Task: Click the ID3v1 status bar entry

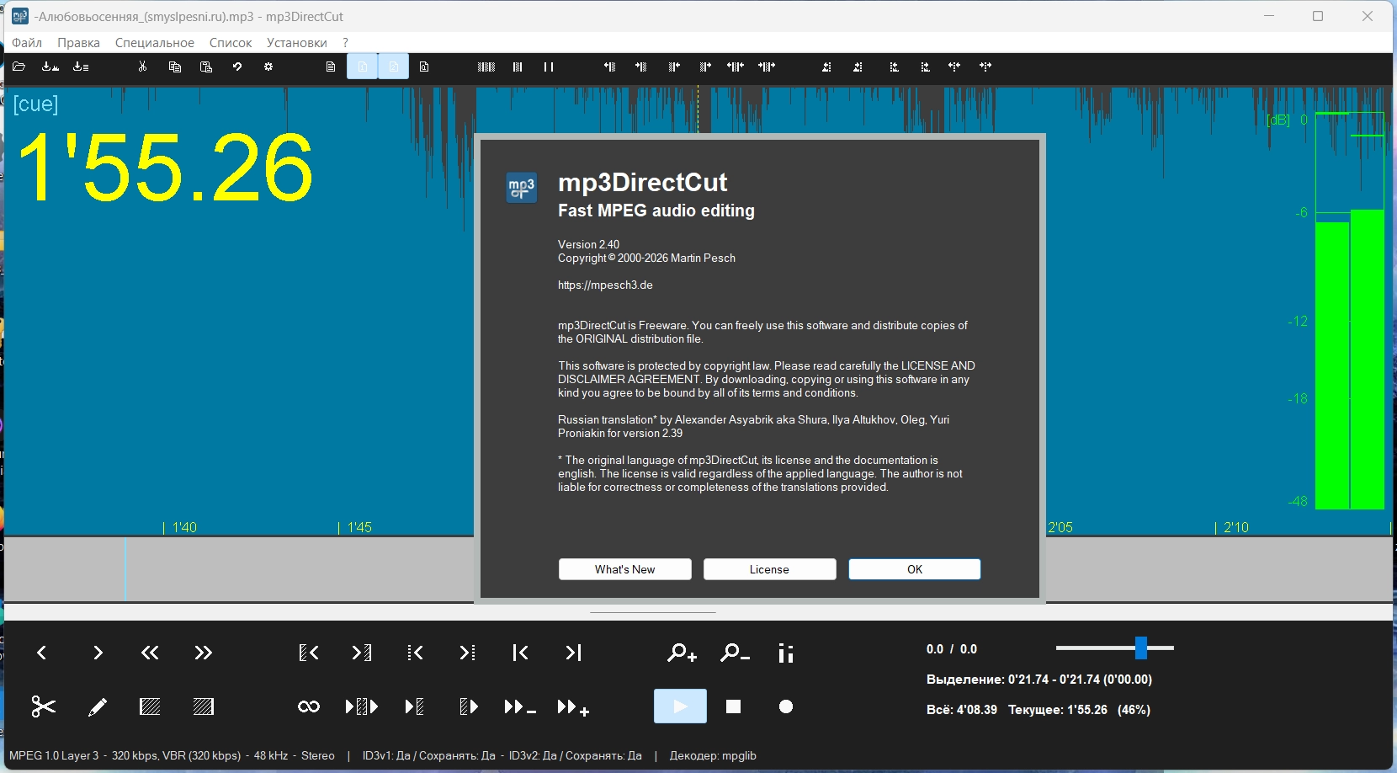Action: (429, 755)
